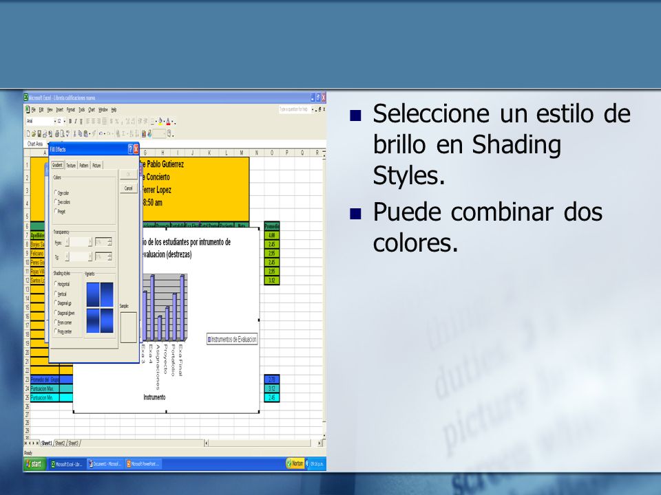Open the Edit menu

pos(41,110)
